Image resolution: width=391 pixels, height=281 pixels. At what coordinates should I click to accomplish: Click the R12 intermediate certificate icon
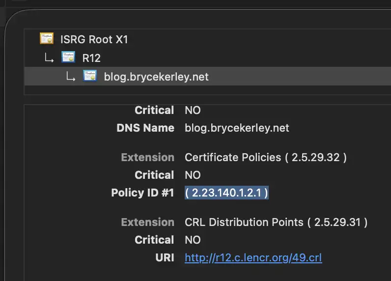pyautogui.click(x=68, y=57)
